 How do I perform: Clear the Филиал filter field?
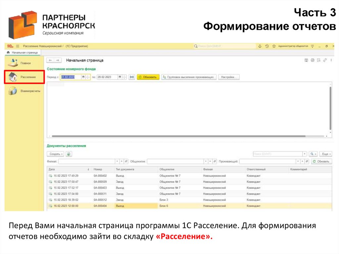[121, 161]
